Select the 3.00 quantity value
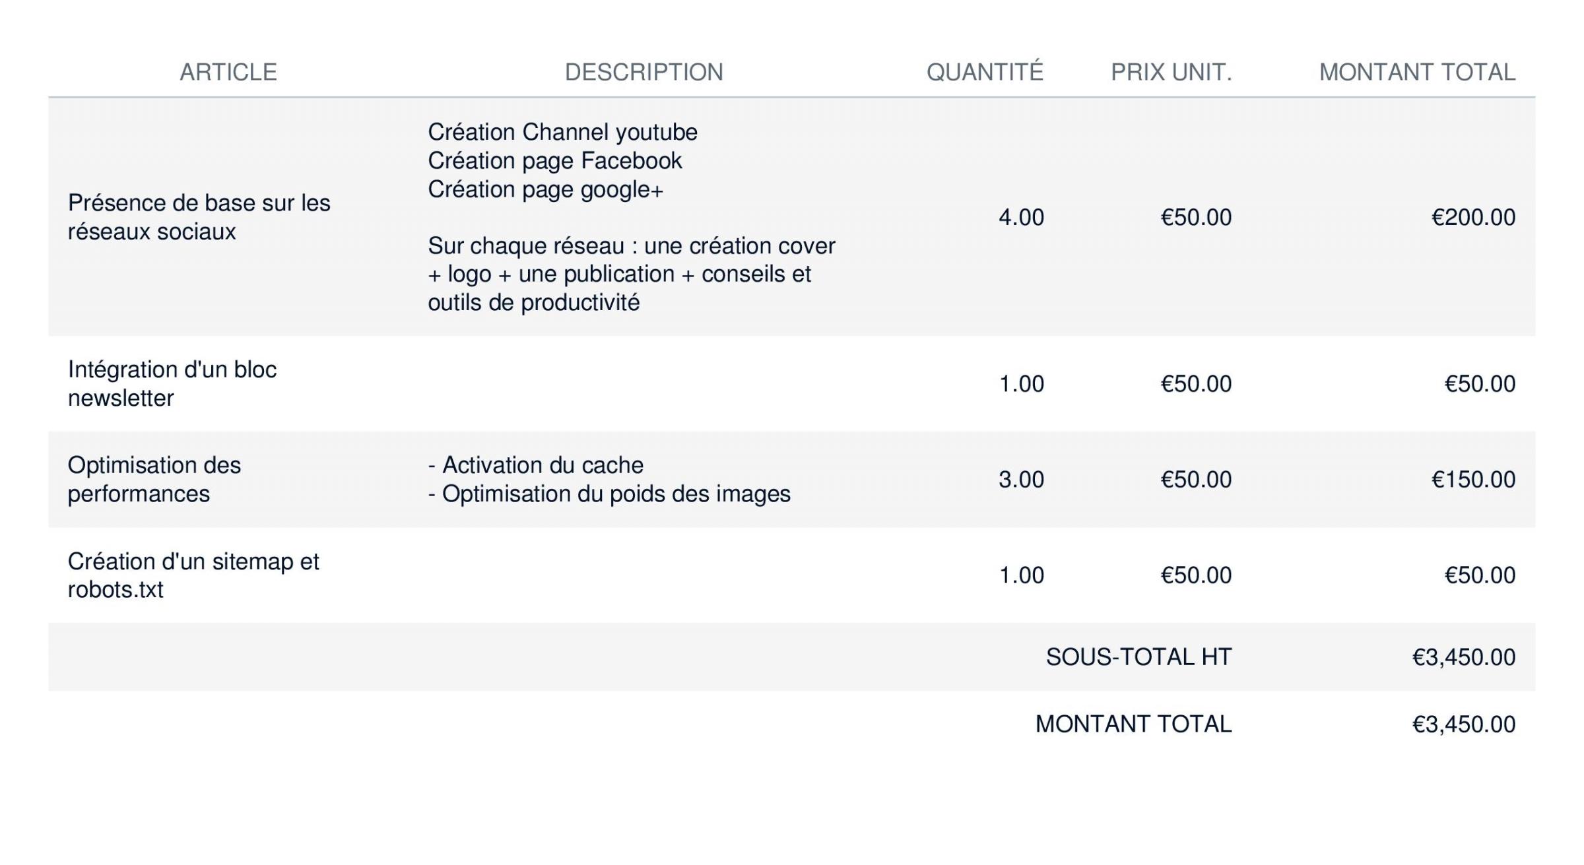This screenshot has width=1584, height=865. click(x=1021, y=479)
